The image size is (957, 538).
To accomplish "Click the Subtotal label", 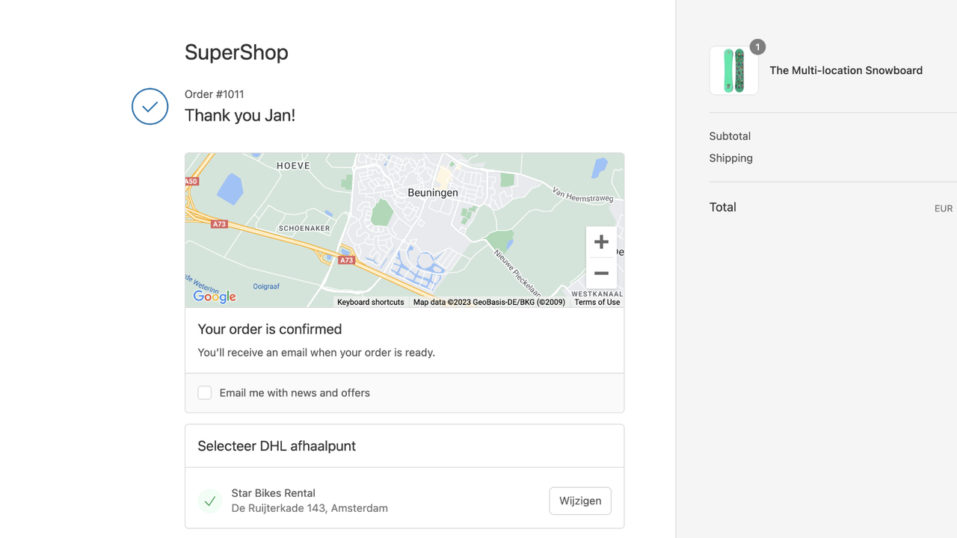I will (730, 136).
